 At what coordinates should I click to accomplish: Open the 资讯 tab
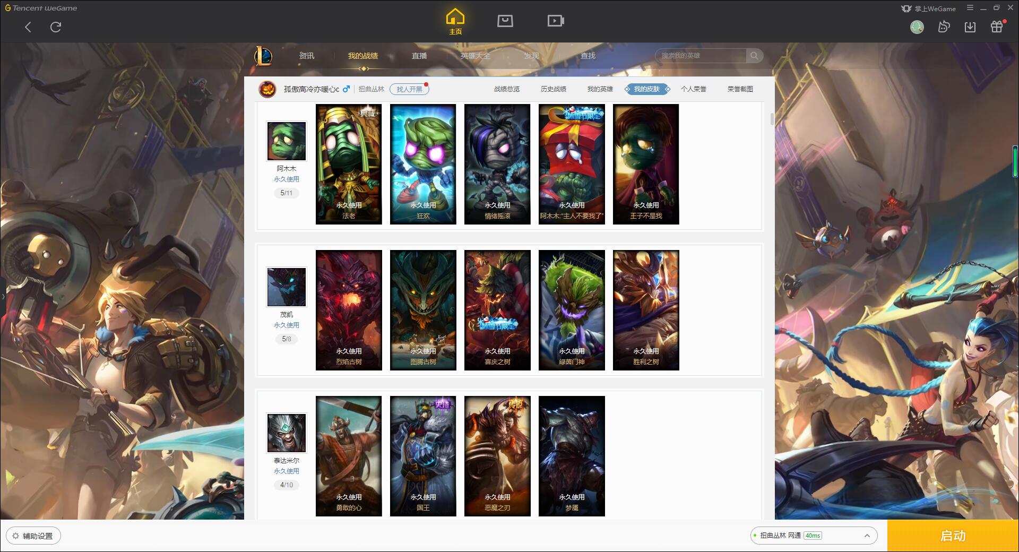point(306,56)
